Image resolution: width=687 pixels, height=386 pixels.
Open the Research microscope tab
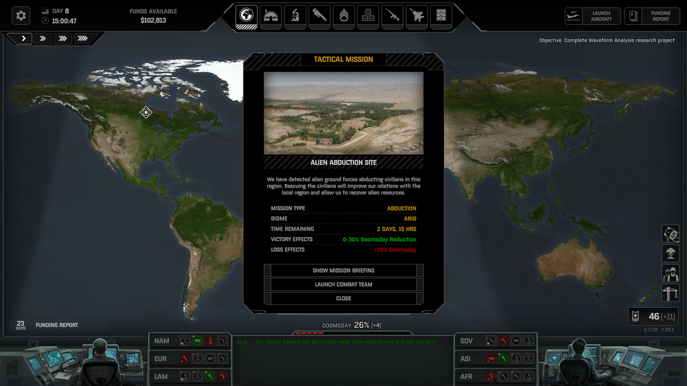[295, 16]
